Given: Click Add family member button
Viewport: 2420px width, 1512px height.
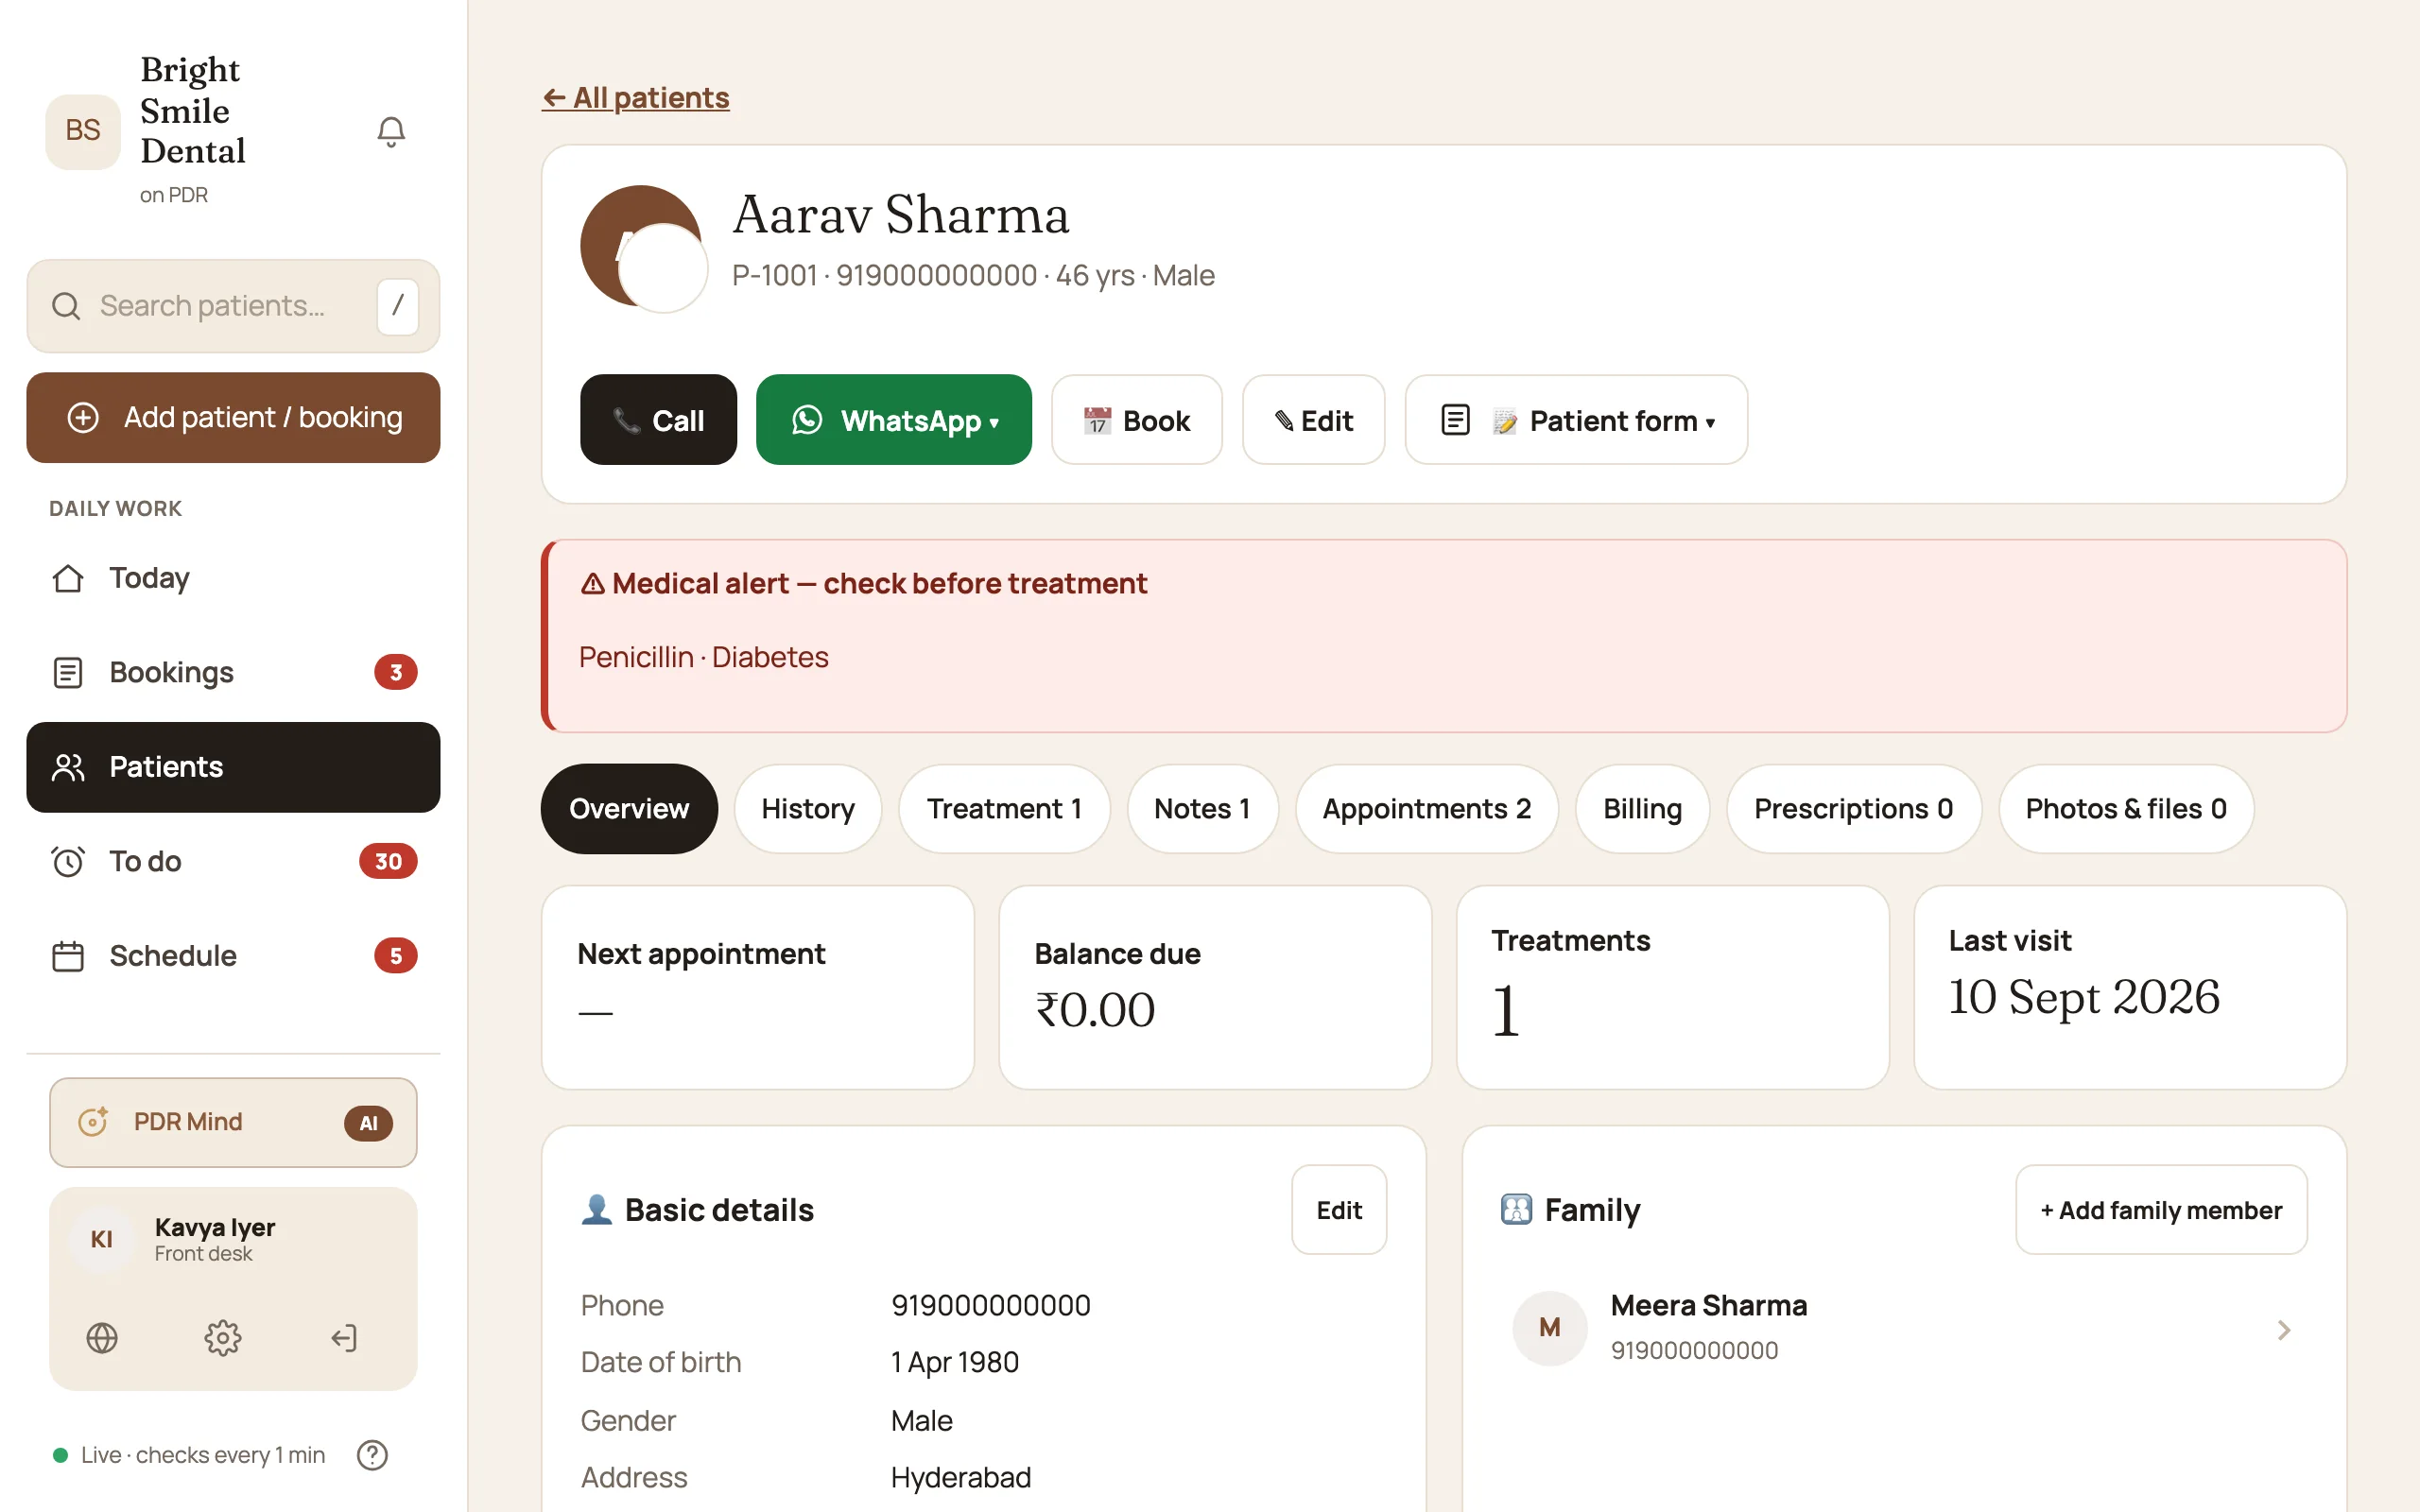Looking at the screenshot, I should [2161, 1210].
